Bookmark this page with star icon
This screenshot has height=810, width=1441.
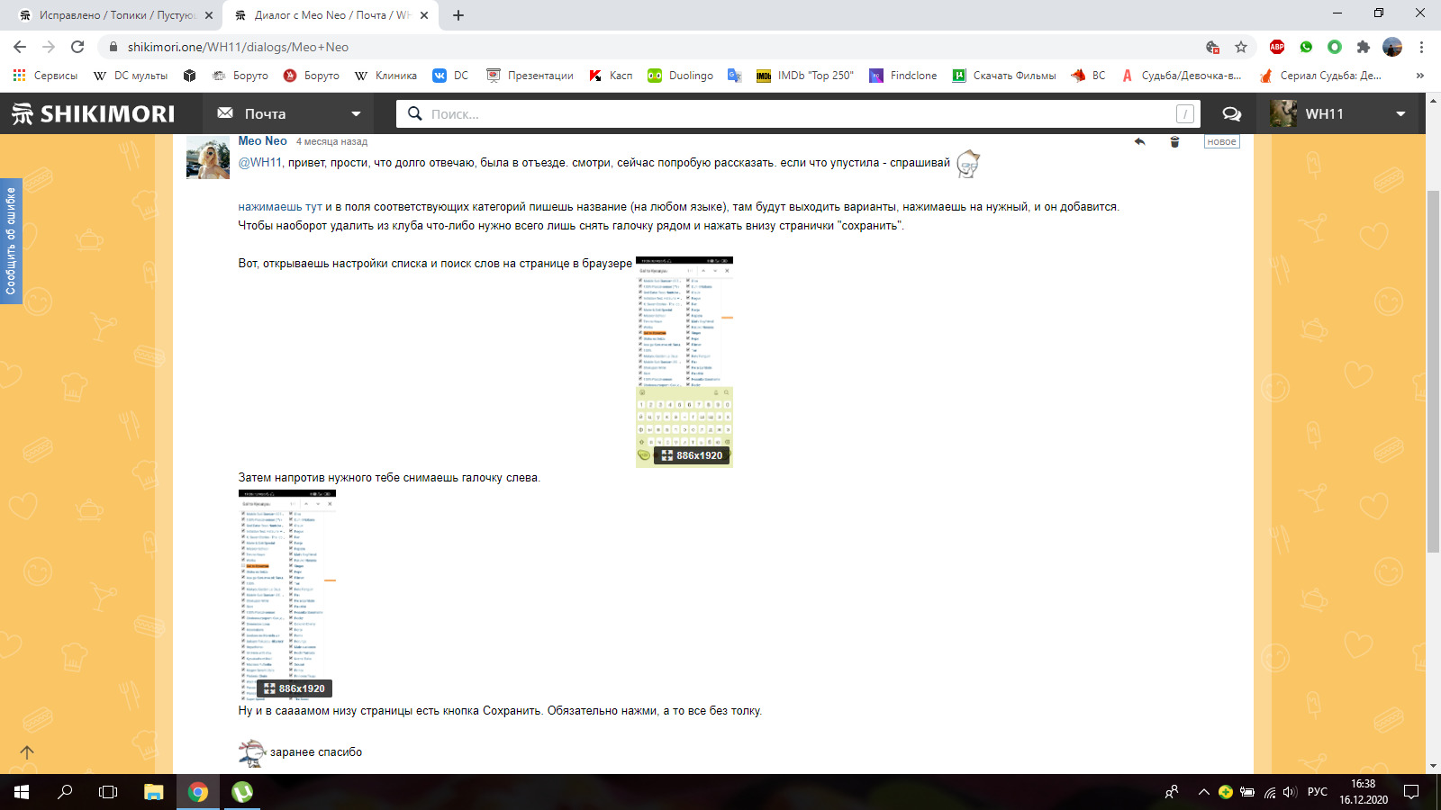pyautogui.click(x=1241, y=47)
